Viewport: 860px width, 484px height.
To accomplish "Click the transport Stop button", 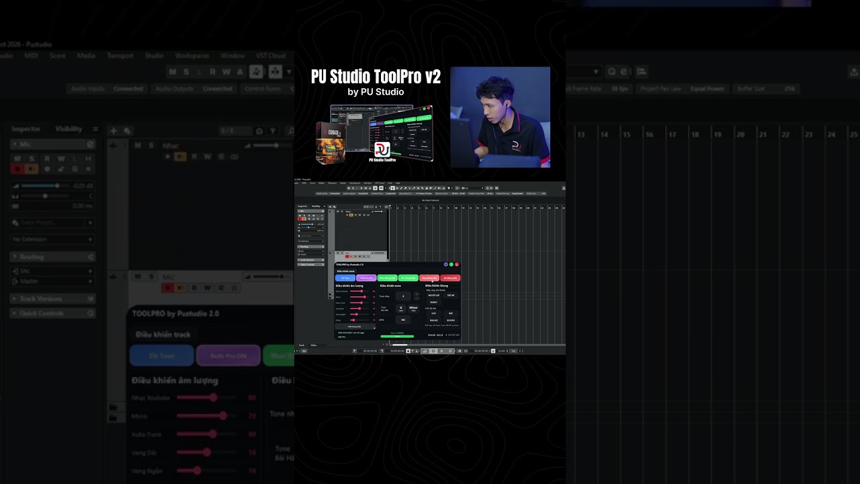I will (433, 351).
